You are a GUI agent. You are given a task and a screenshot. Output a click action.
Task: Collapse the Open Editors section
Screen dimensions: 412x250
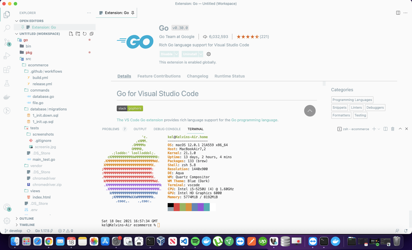[17, 21]
